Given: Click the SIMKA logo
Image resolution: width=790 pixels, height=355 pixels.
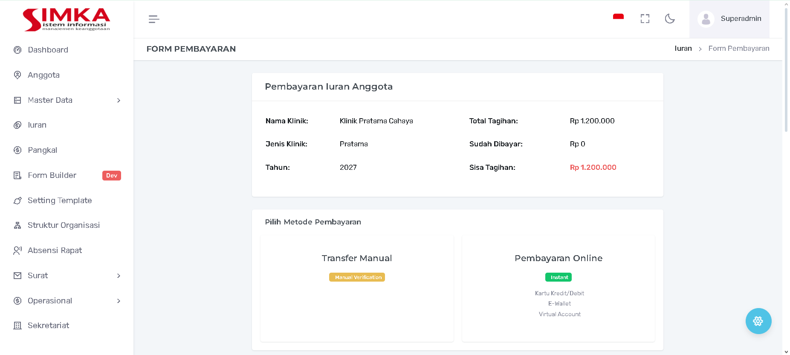Looking at the screenshot, I should [x=67, y=20].
